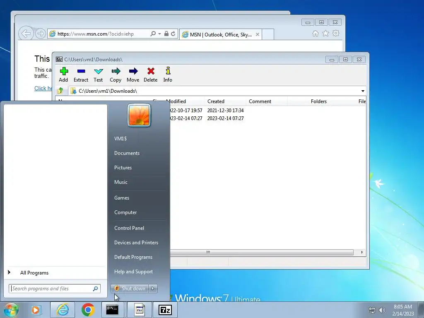Open a new tab in Internet Explorer

coord(268,34)
